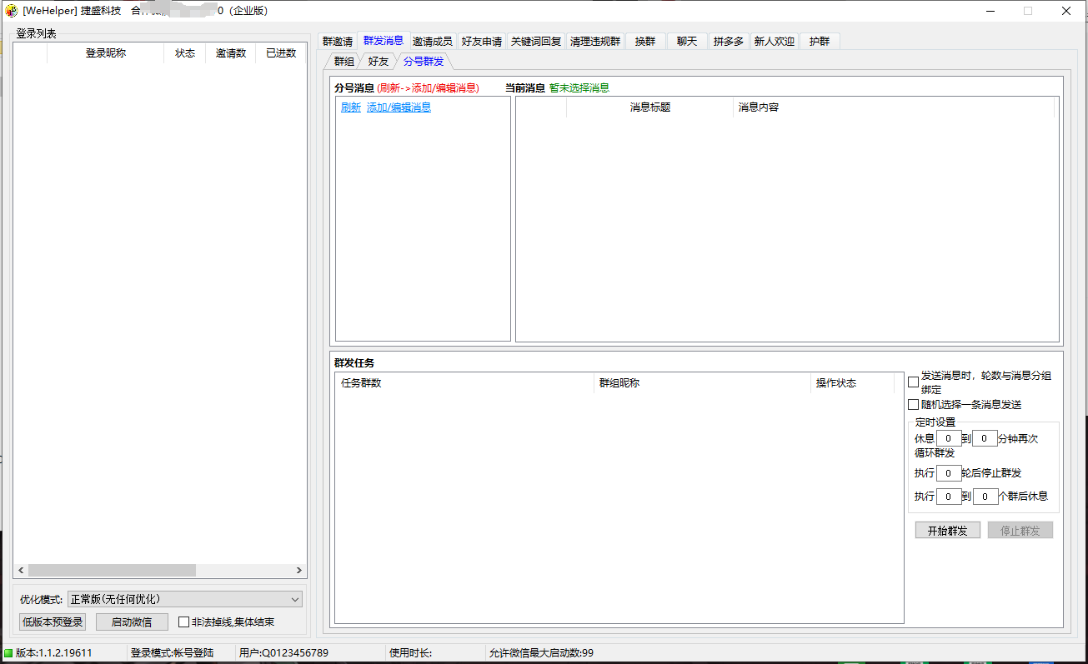Click the 低版本预登录 button

pyautogui.click(x=53, y=622)
